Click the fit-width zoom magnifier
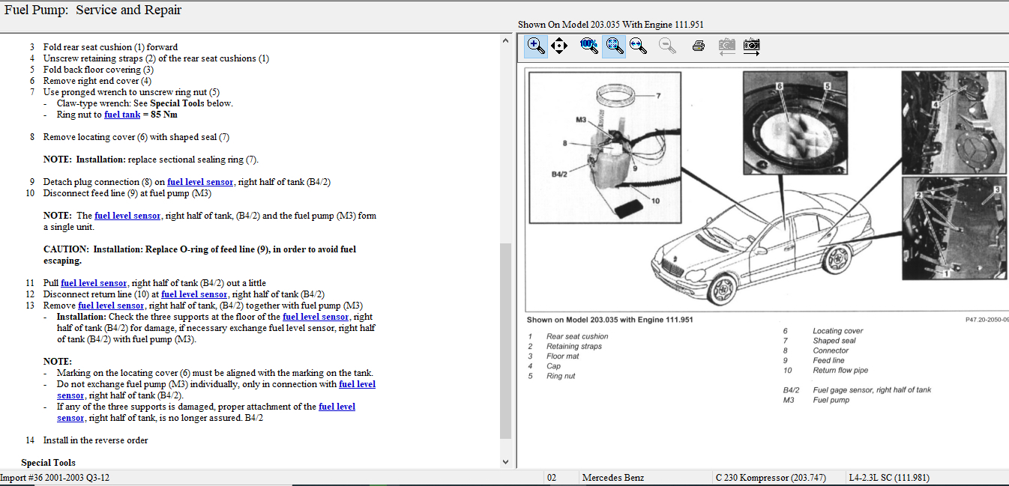This screenshot has height=486, width=1009. click(x=639, y=46)
